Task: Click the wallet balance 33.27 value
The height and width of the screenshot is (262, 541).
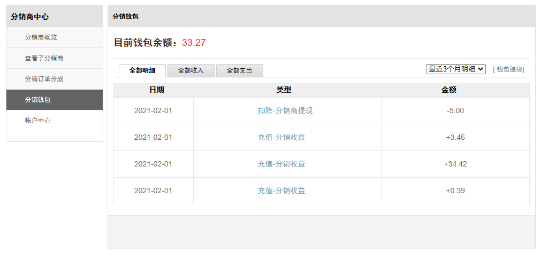Action: (x=194, y=43)
